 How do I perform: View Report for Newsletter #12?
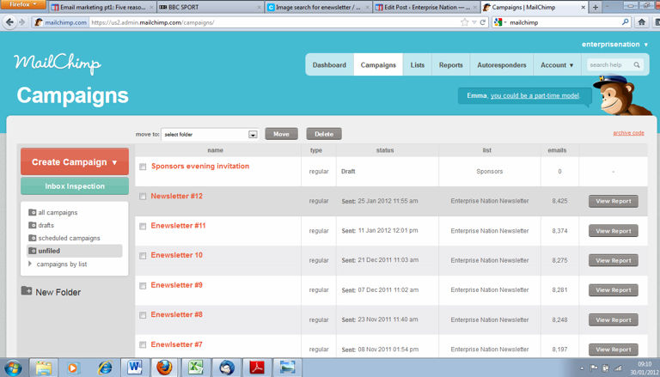[614, 201]
